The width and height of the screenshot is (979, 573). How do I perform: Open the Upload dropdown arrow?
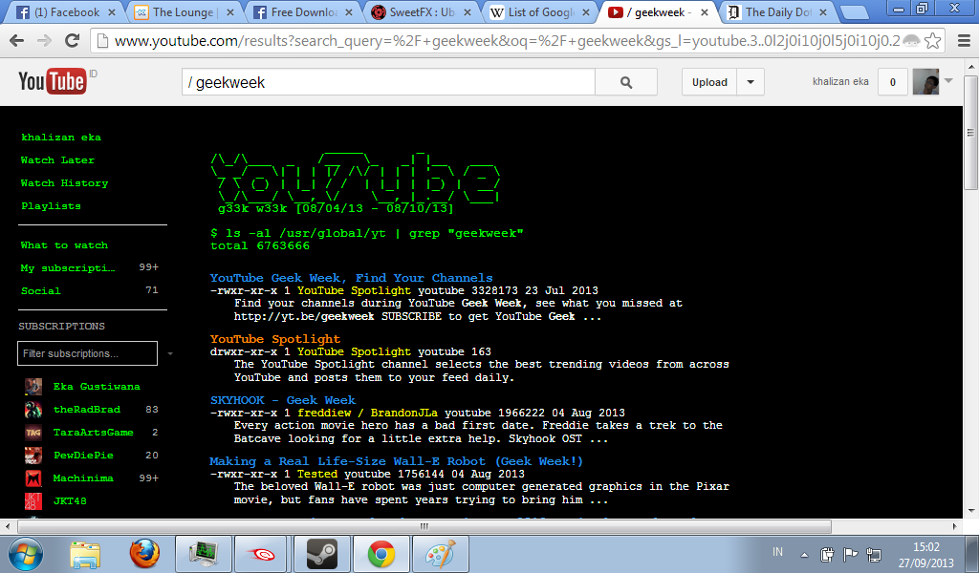tap(751, 82)
